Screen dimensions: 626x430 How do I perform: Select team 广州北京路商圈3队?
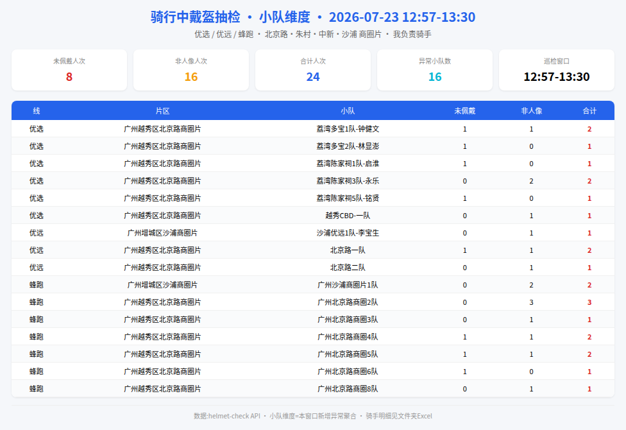[348, 320]
